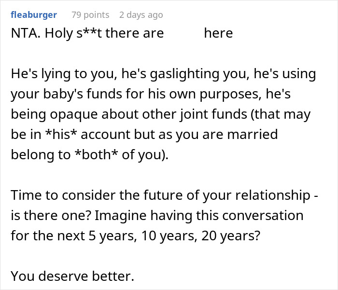
Task: Click the 2 days ago timestamp
Action: point(141,15)
